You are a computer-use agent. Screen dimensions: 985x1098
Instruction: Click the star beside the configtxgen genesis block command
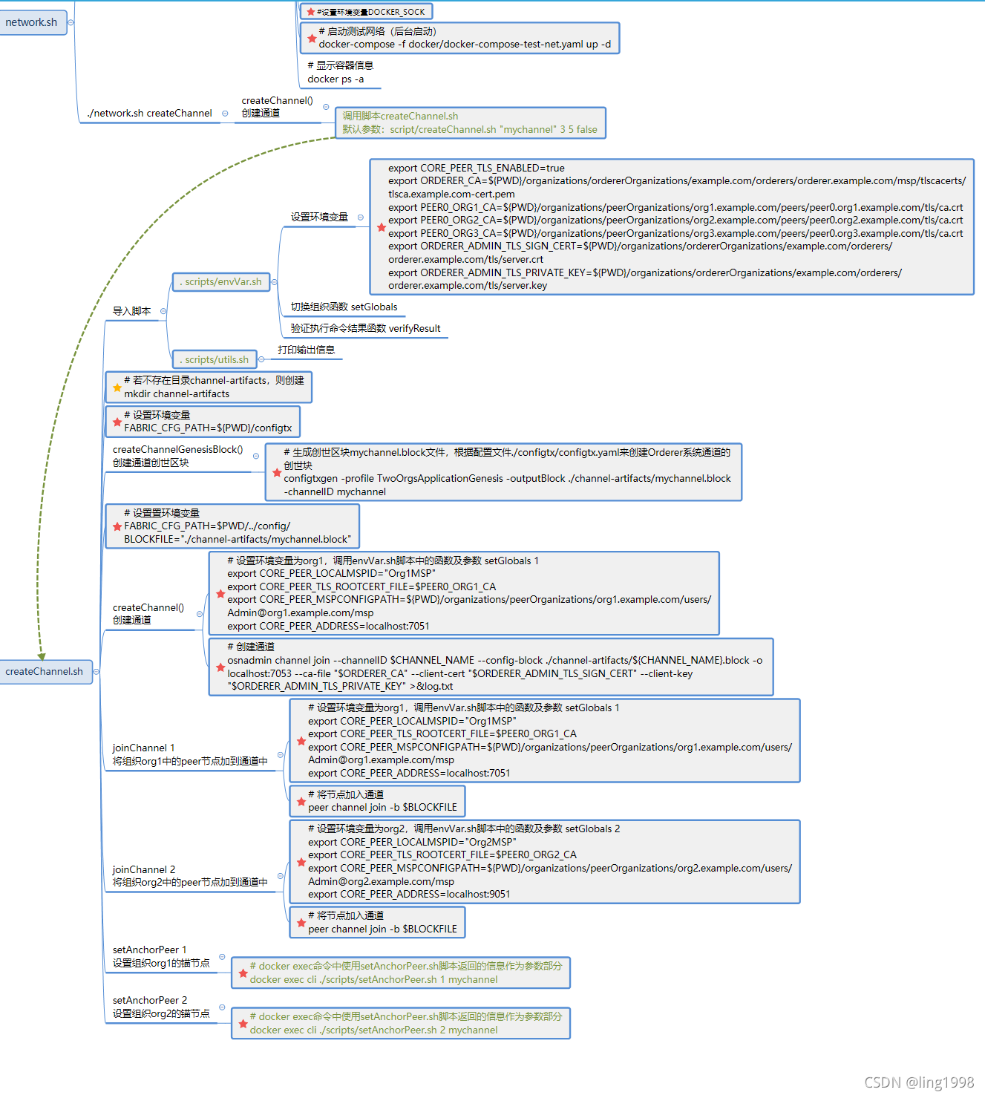coord(275,471)
